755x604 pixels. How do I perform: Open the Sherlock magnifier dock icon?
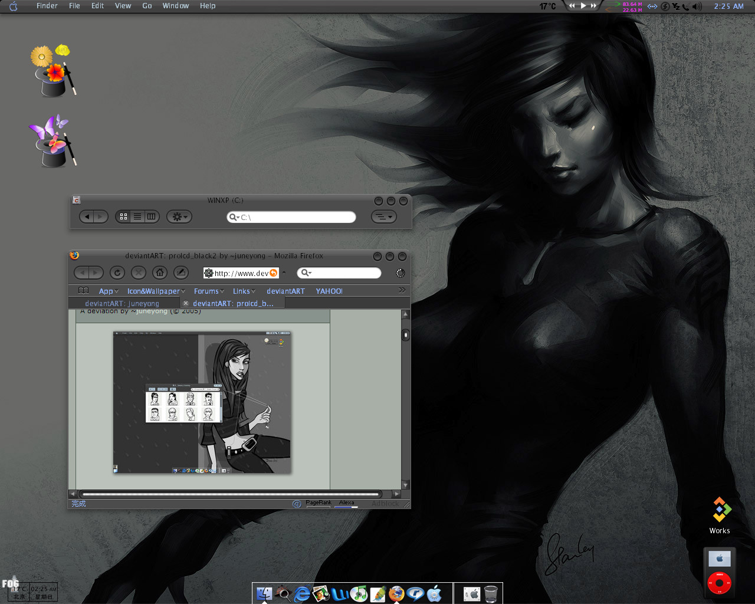283,593
